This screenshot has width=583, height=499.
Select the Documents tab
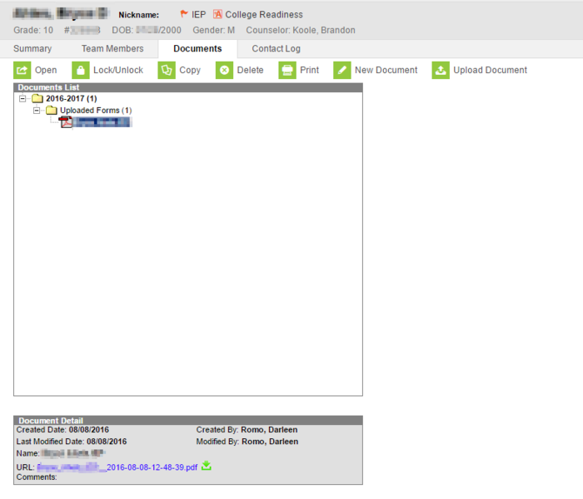pos(197,49)
